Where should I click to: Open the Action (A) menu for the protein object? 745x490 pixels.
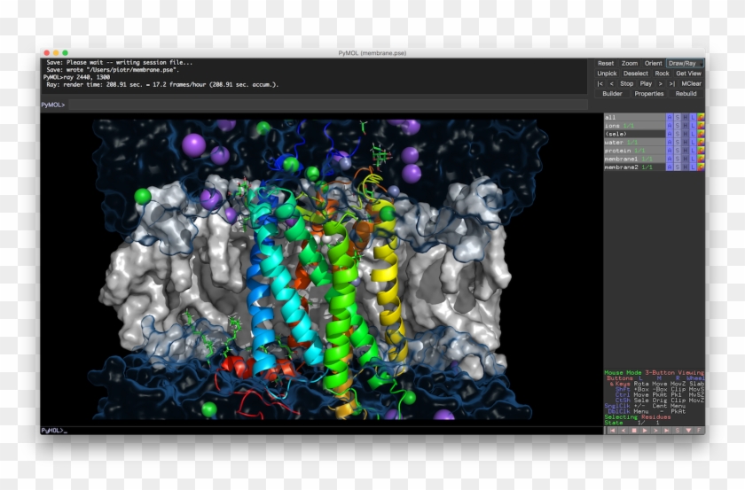(670, 150)
